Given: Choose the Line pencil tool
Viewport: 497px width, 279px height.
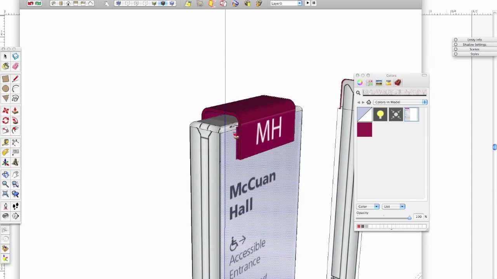Looking at the screenshot, I should pyautogui.click(x=15, y=79).
